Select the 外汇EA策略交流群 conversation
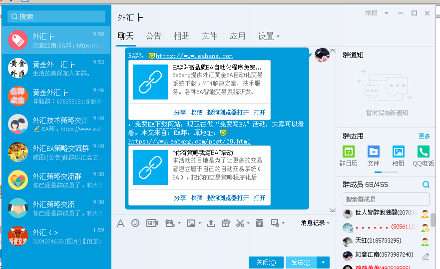The image size is (440, 269). coord(56,152)
